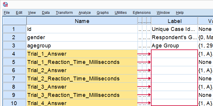The height and width of the screenshot is (106, 213).
Task: Select row header number 8
Action: tap(14, 87)
